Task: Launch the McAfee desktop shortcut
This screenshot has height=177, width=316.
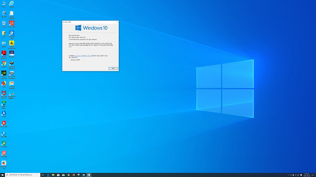Action: click(x=4, y=94)
